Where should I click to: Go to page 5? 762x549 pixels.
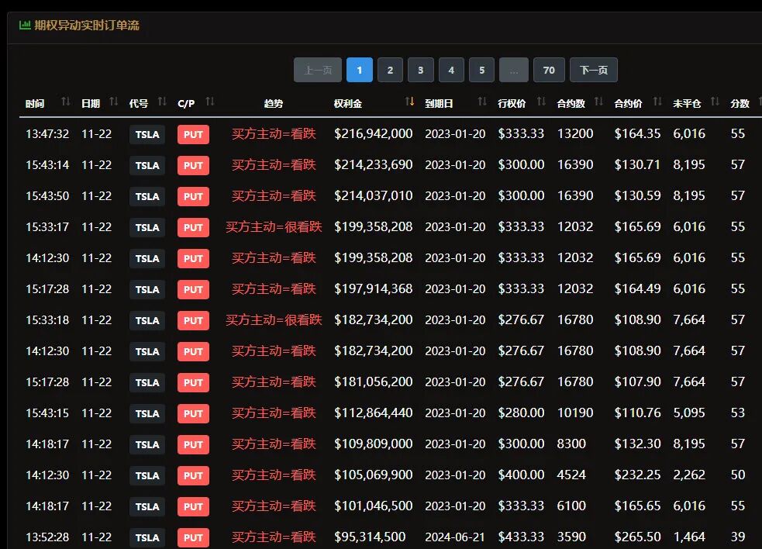481,70
